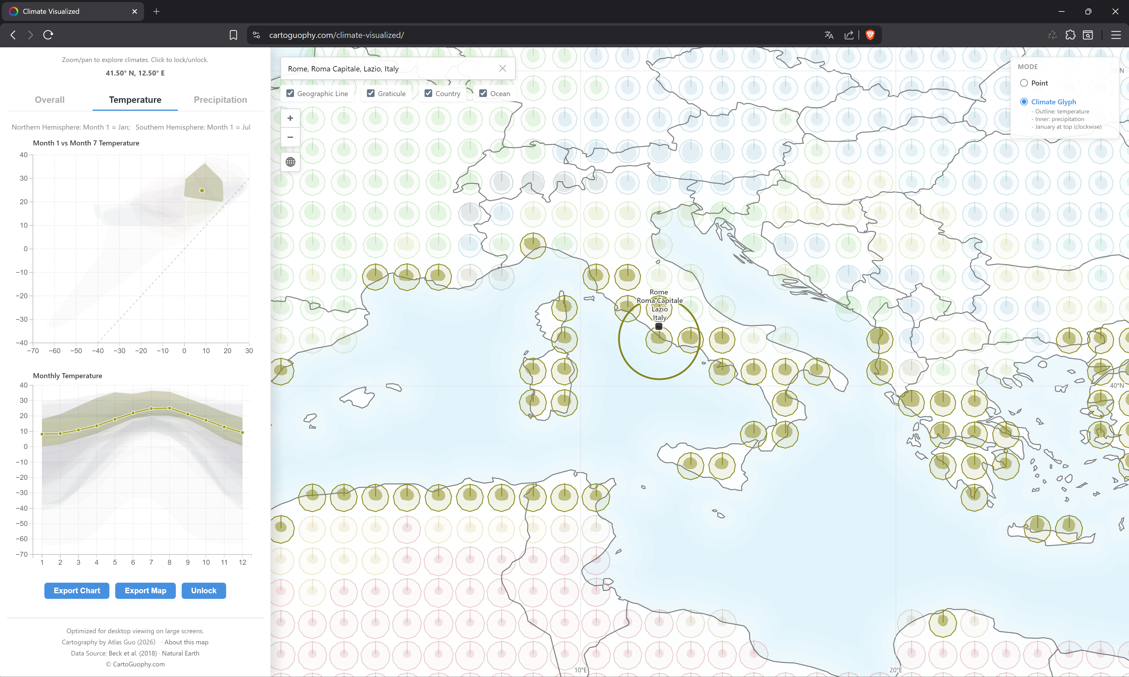
Task: Open Brave Shields settings
Action: click(x=870, y=35)
